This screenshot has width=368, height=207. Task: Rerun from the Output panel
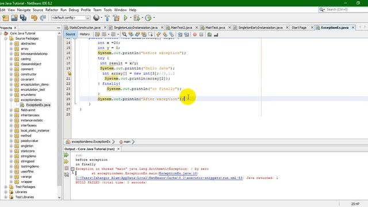point(67,155)
